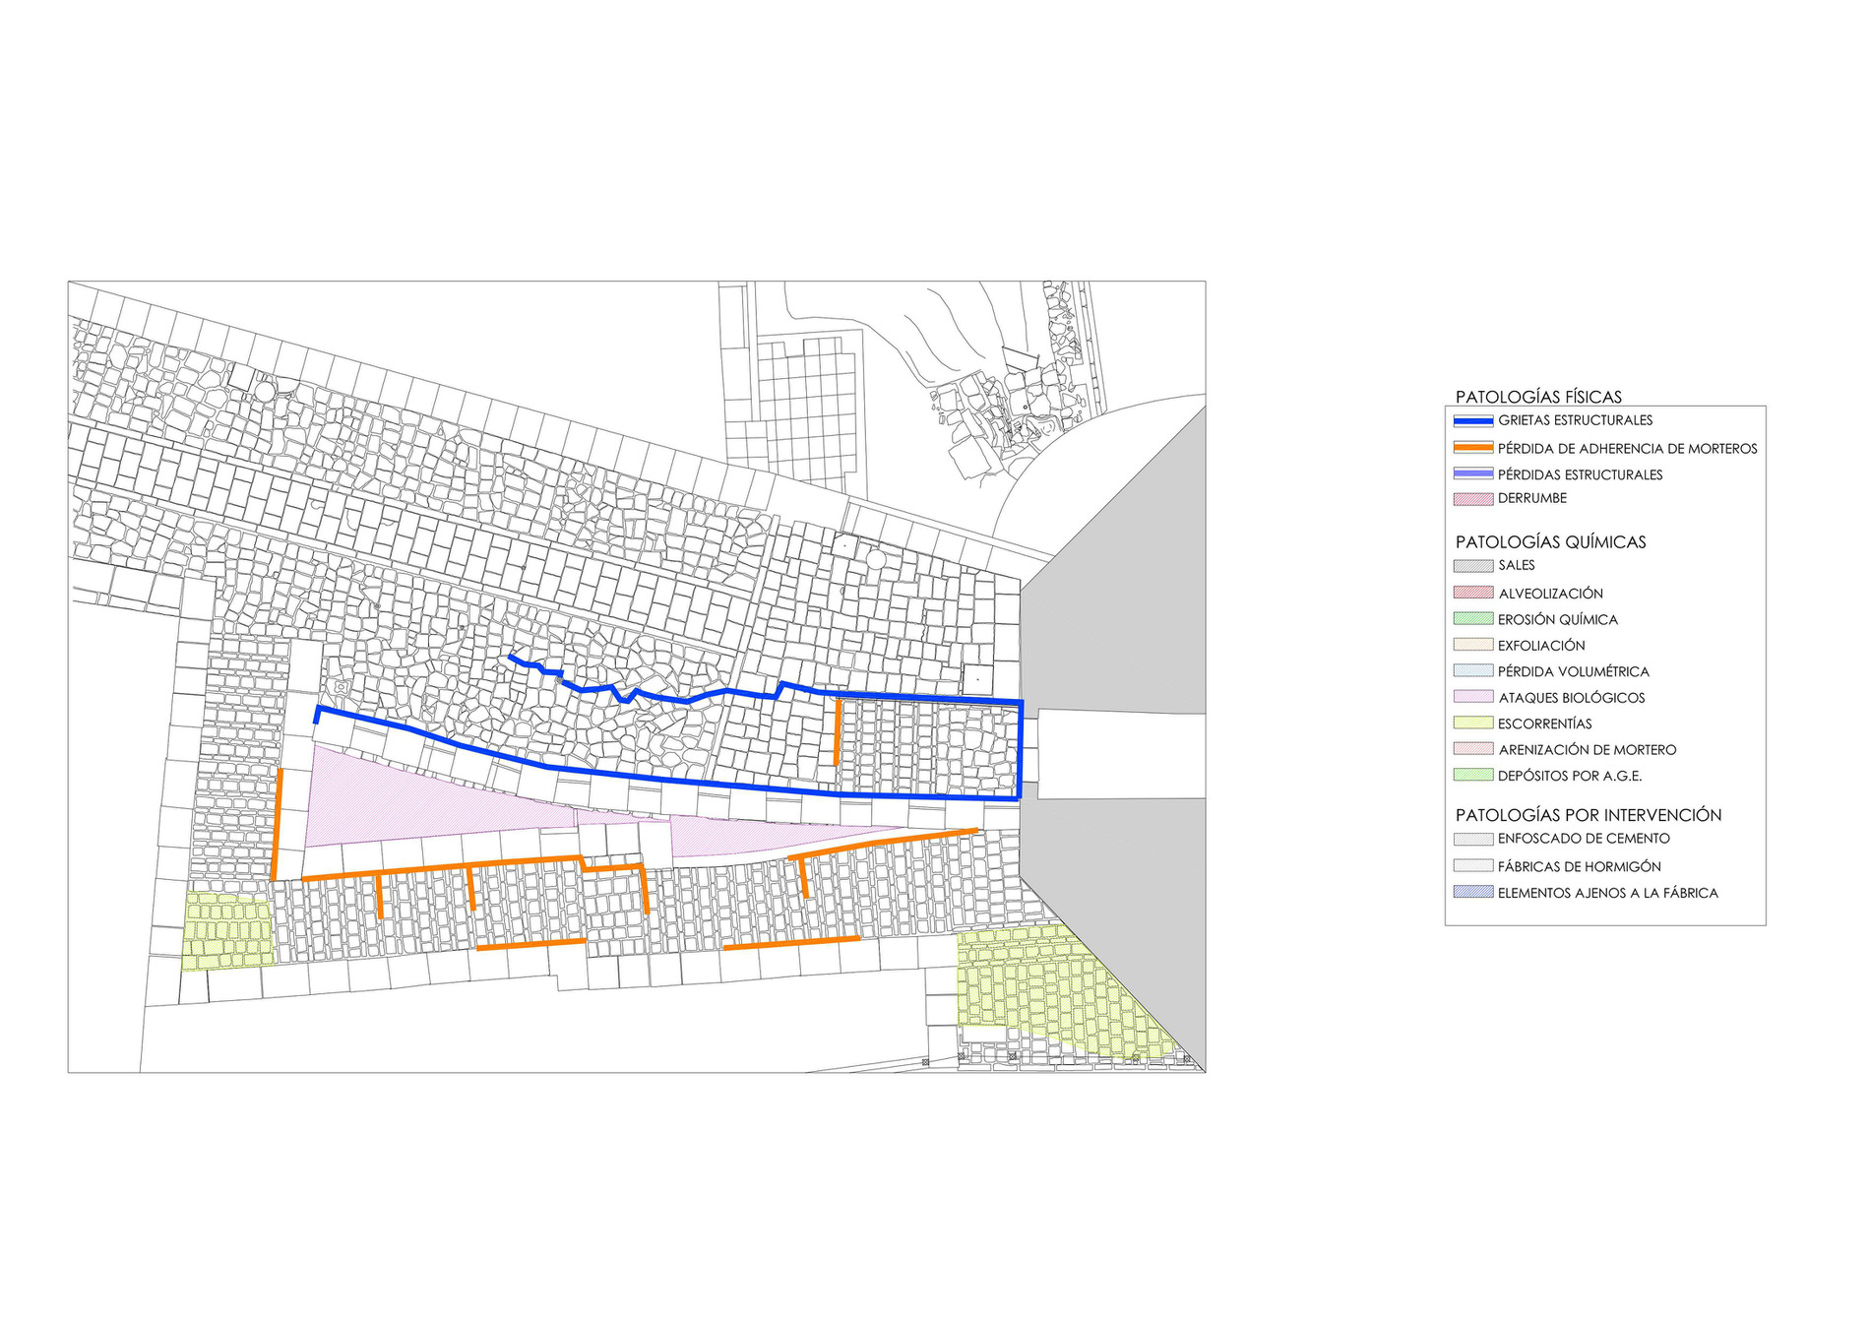Click the FÁBRICAS DE HORMIGÓN swatch
This screenshot has width=1870, height=1322.
1472,866
